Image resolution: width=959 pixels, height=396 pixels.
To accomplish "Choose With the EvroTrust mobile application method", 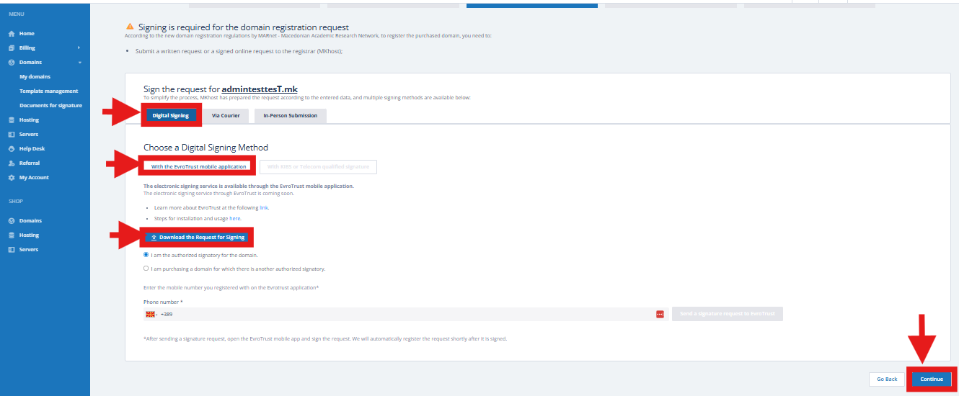I will (198, 167).
